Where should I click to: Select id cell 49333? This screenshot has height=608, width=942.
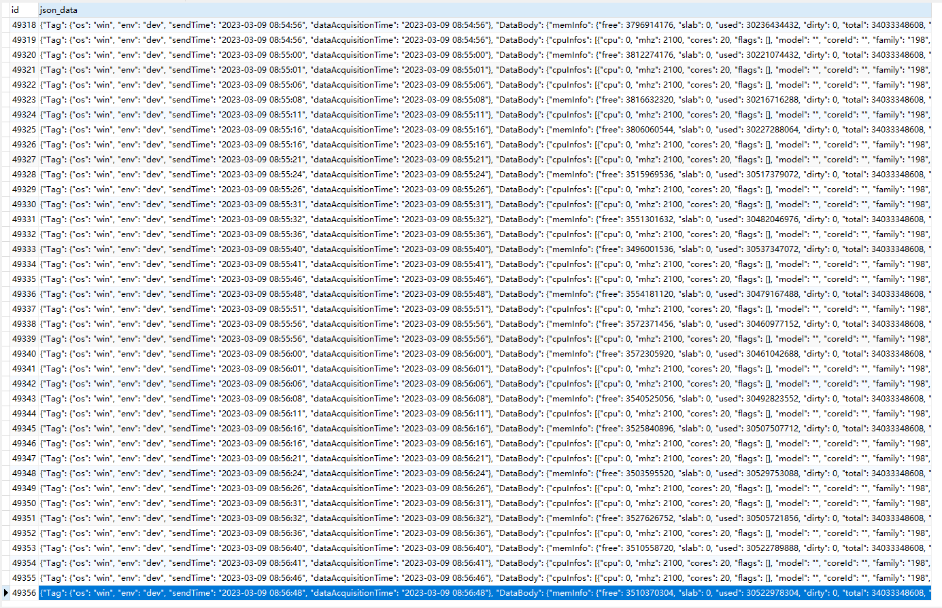24,249
